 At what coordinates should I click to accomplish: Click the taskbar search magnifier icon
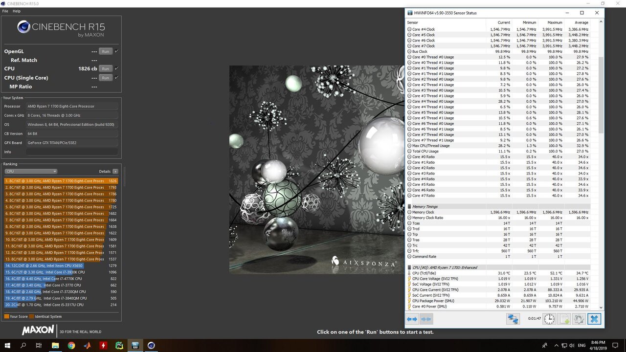click(x=23, y=345)
